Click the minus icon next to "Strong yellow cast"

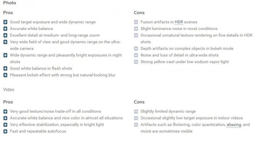pyautogui.click(x=136, y=62)
